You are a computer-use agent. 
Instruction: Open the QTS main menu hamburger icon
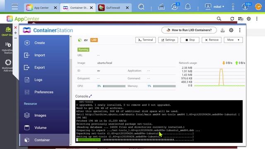(15, 7)
